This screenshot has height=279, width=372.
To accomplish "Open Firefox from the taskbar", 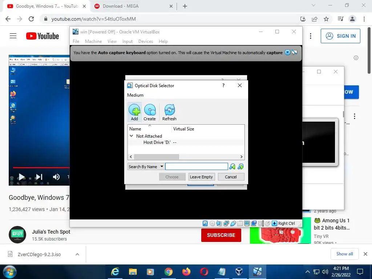I will point(186,271).
